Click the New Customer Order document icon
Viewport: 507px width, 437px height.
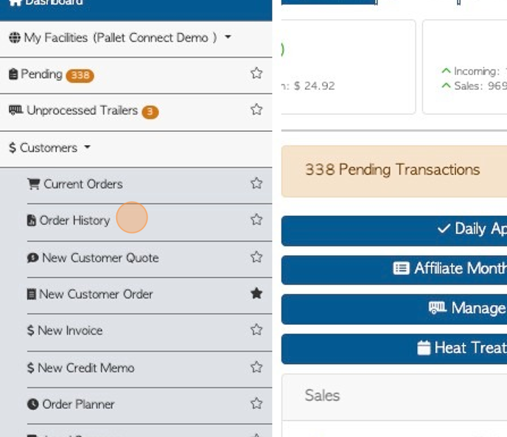click(32, 294)
